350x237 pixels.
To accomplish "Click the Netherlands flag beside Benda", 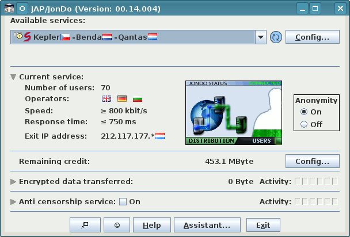I will 107,37.
